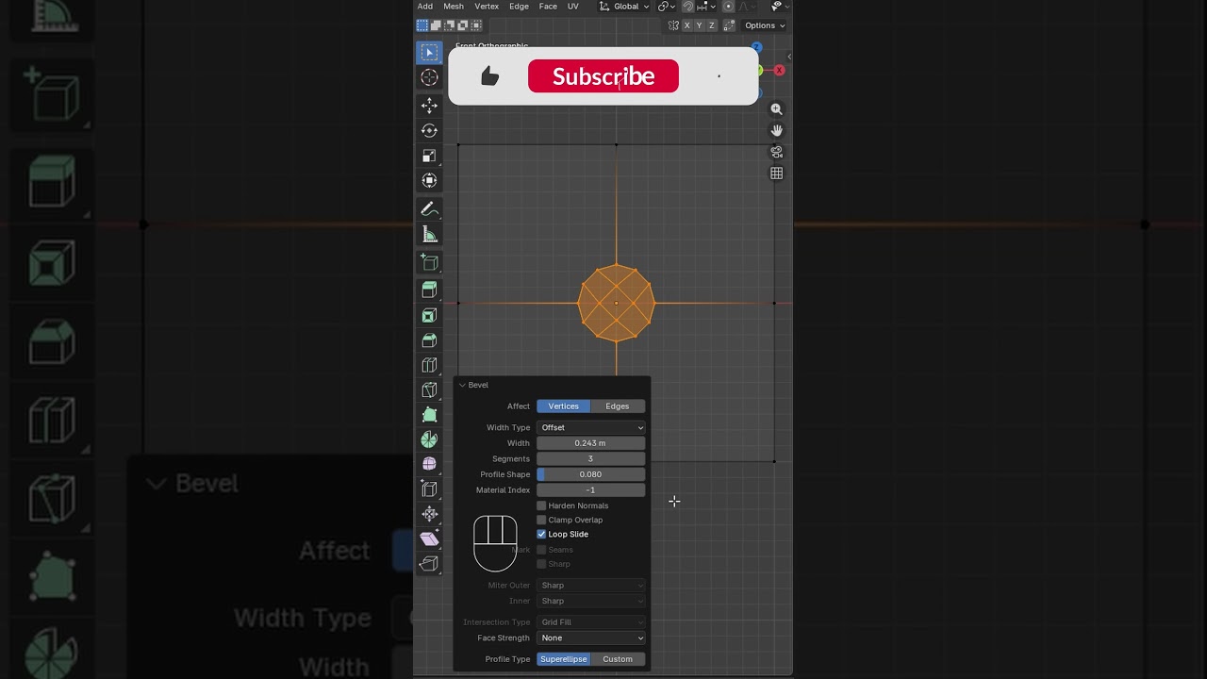Toggle the camera view gizmo
The height and width of the screenshot is (679, 1207).
[x=777, y=152]
